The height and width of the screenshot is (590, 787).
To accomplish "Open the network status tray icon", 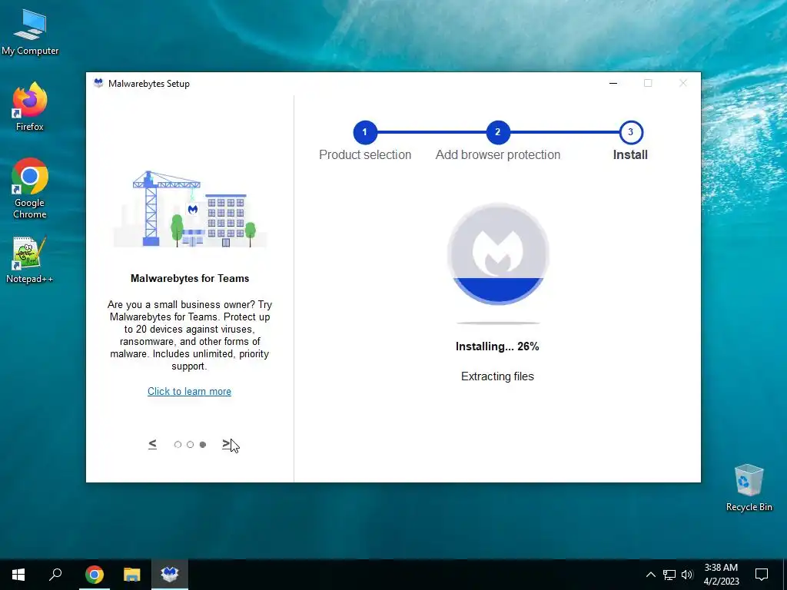I will 669,575.
